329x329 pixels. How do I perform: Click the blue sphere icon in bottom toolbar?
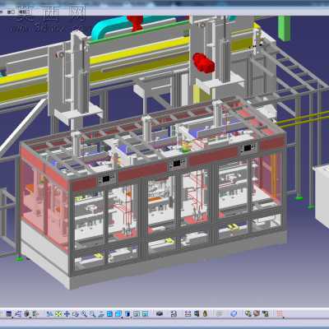(x=234, y=313)
